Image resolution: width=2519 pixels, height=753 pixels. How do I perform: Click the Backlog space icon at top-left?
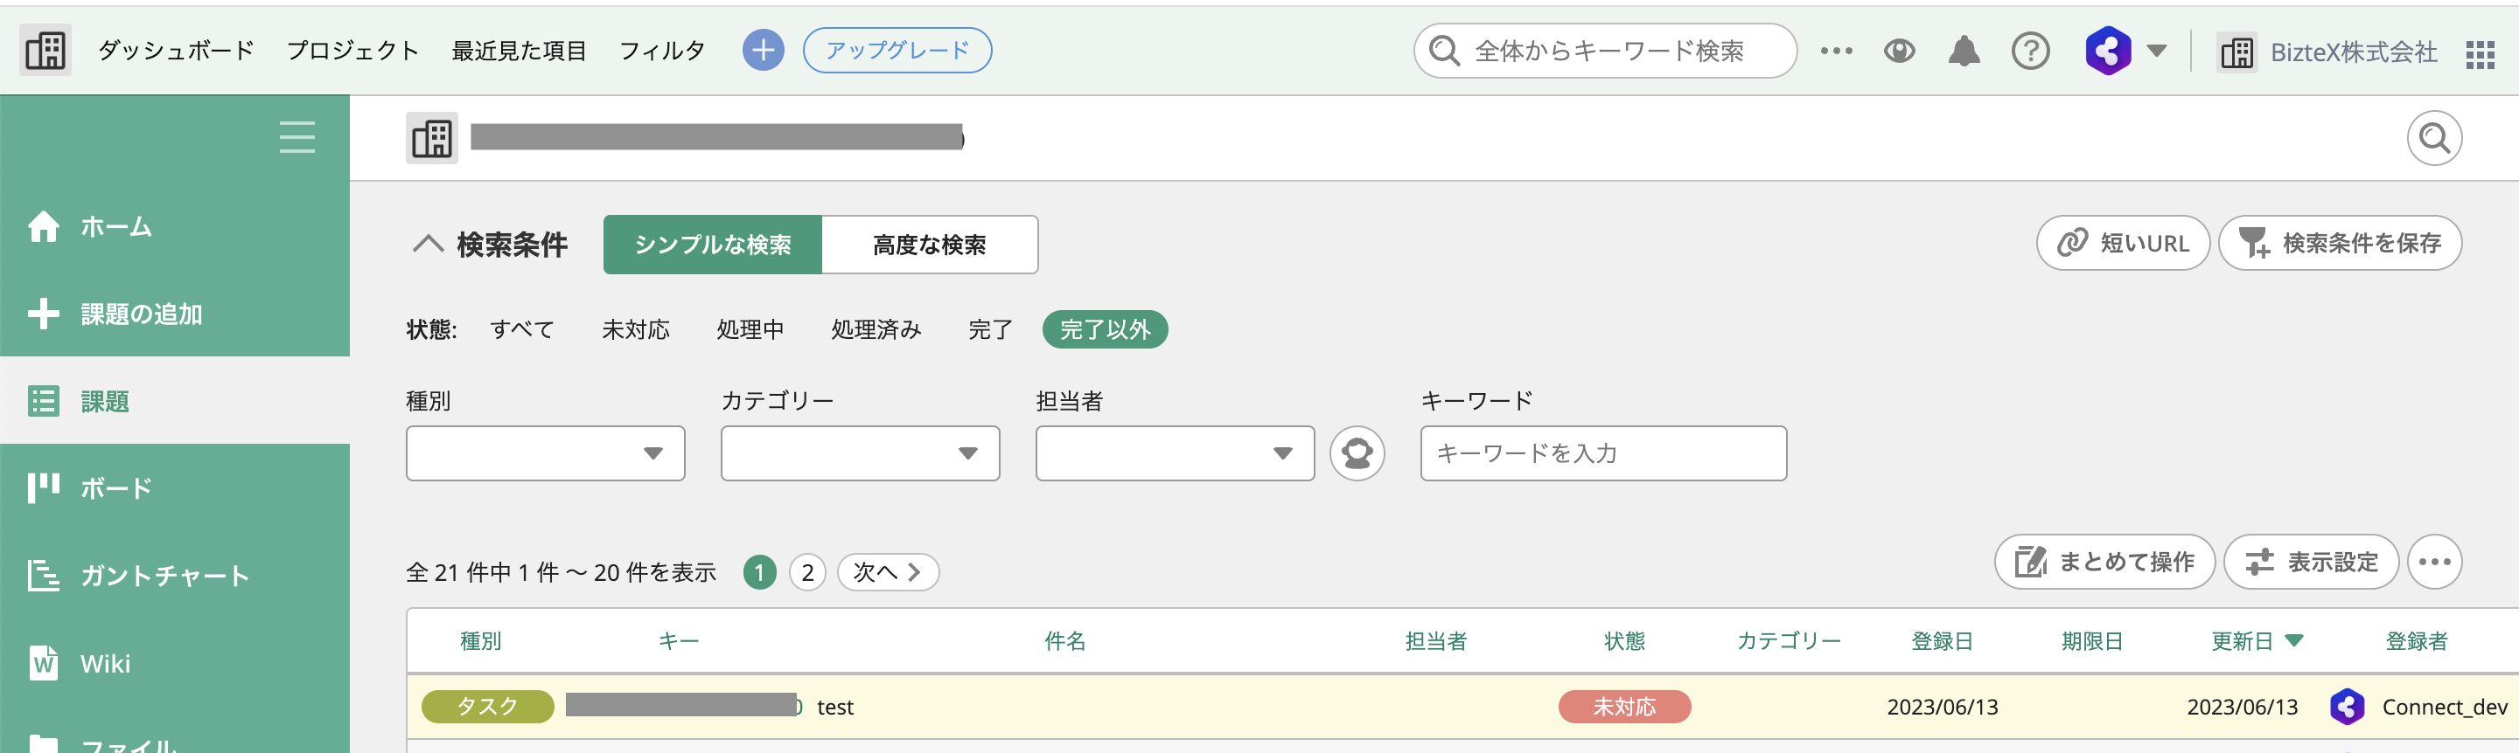point(45,50)
